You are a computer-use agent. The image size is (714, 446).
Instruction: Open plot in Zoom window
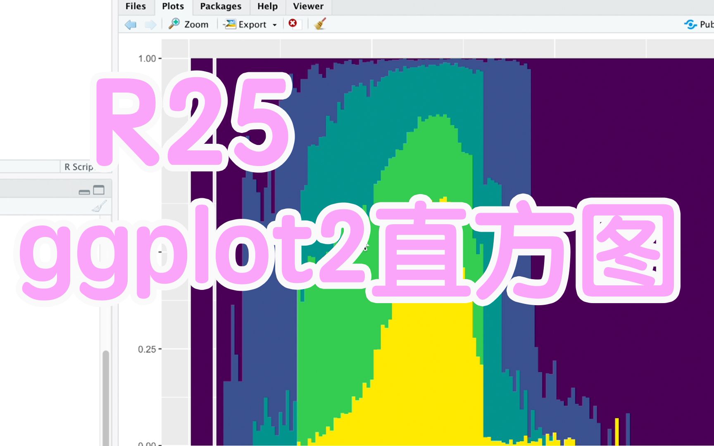coord(188,24)
